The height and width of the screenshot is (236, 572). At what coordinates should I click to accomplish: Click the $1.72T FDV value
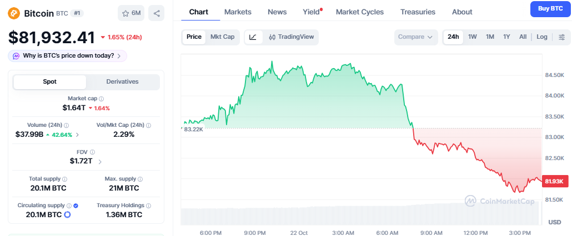[x=81, y=161]
